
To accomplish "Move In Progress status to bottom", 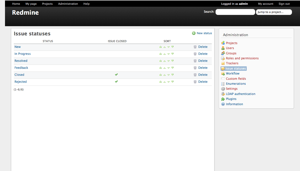I will [x=172, y=54].
